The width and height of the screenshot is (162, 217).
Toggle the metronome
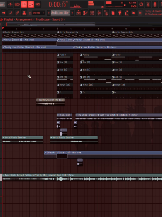point(10,4)
